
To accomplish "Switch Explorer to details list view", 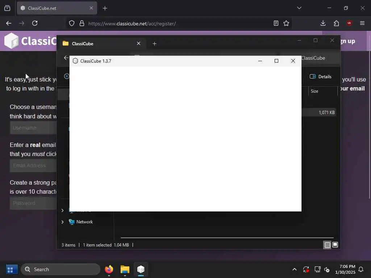I will [x=327, y=245].
